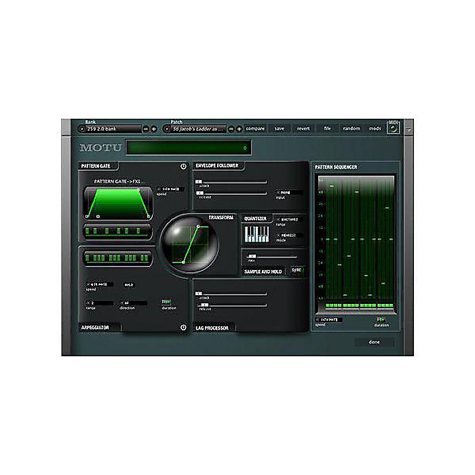This screenshot has height=475, width=475.
Task: Click the compare button
Action: [255, 129]
